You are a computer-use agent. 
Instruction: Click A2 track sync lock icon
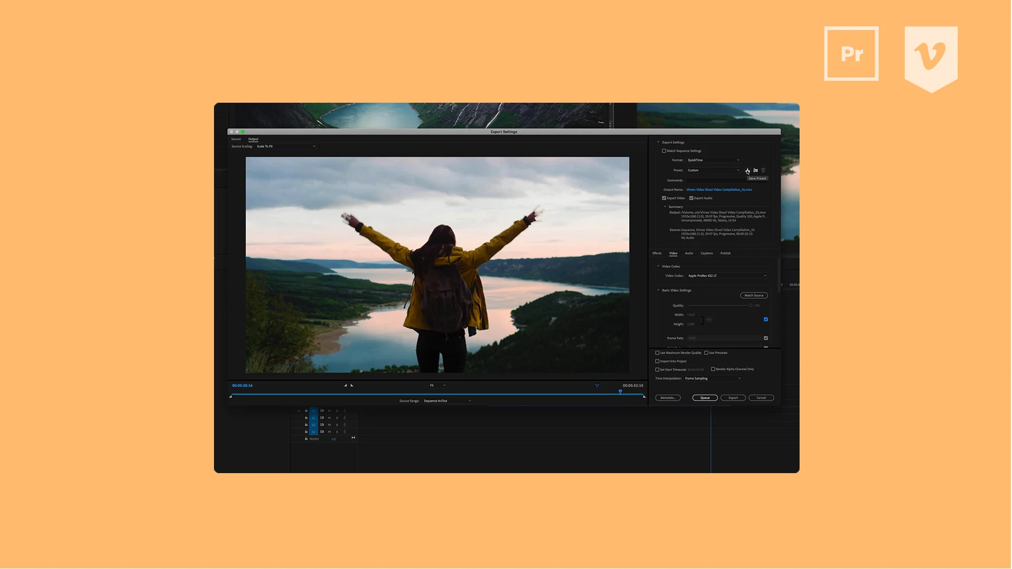(322, 418)
